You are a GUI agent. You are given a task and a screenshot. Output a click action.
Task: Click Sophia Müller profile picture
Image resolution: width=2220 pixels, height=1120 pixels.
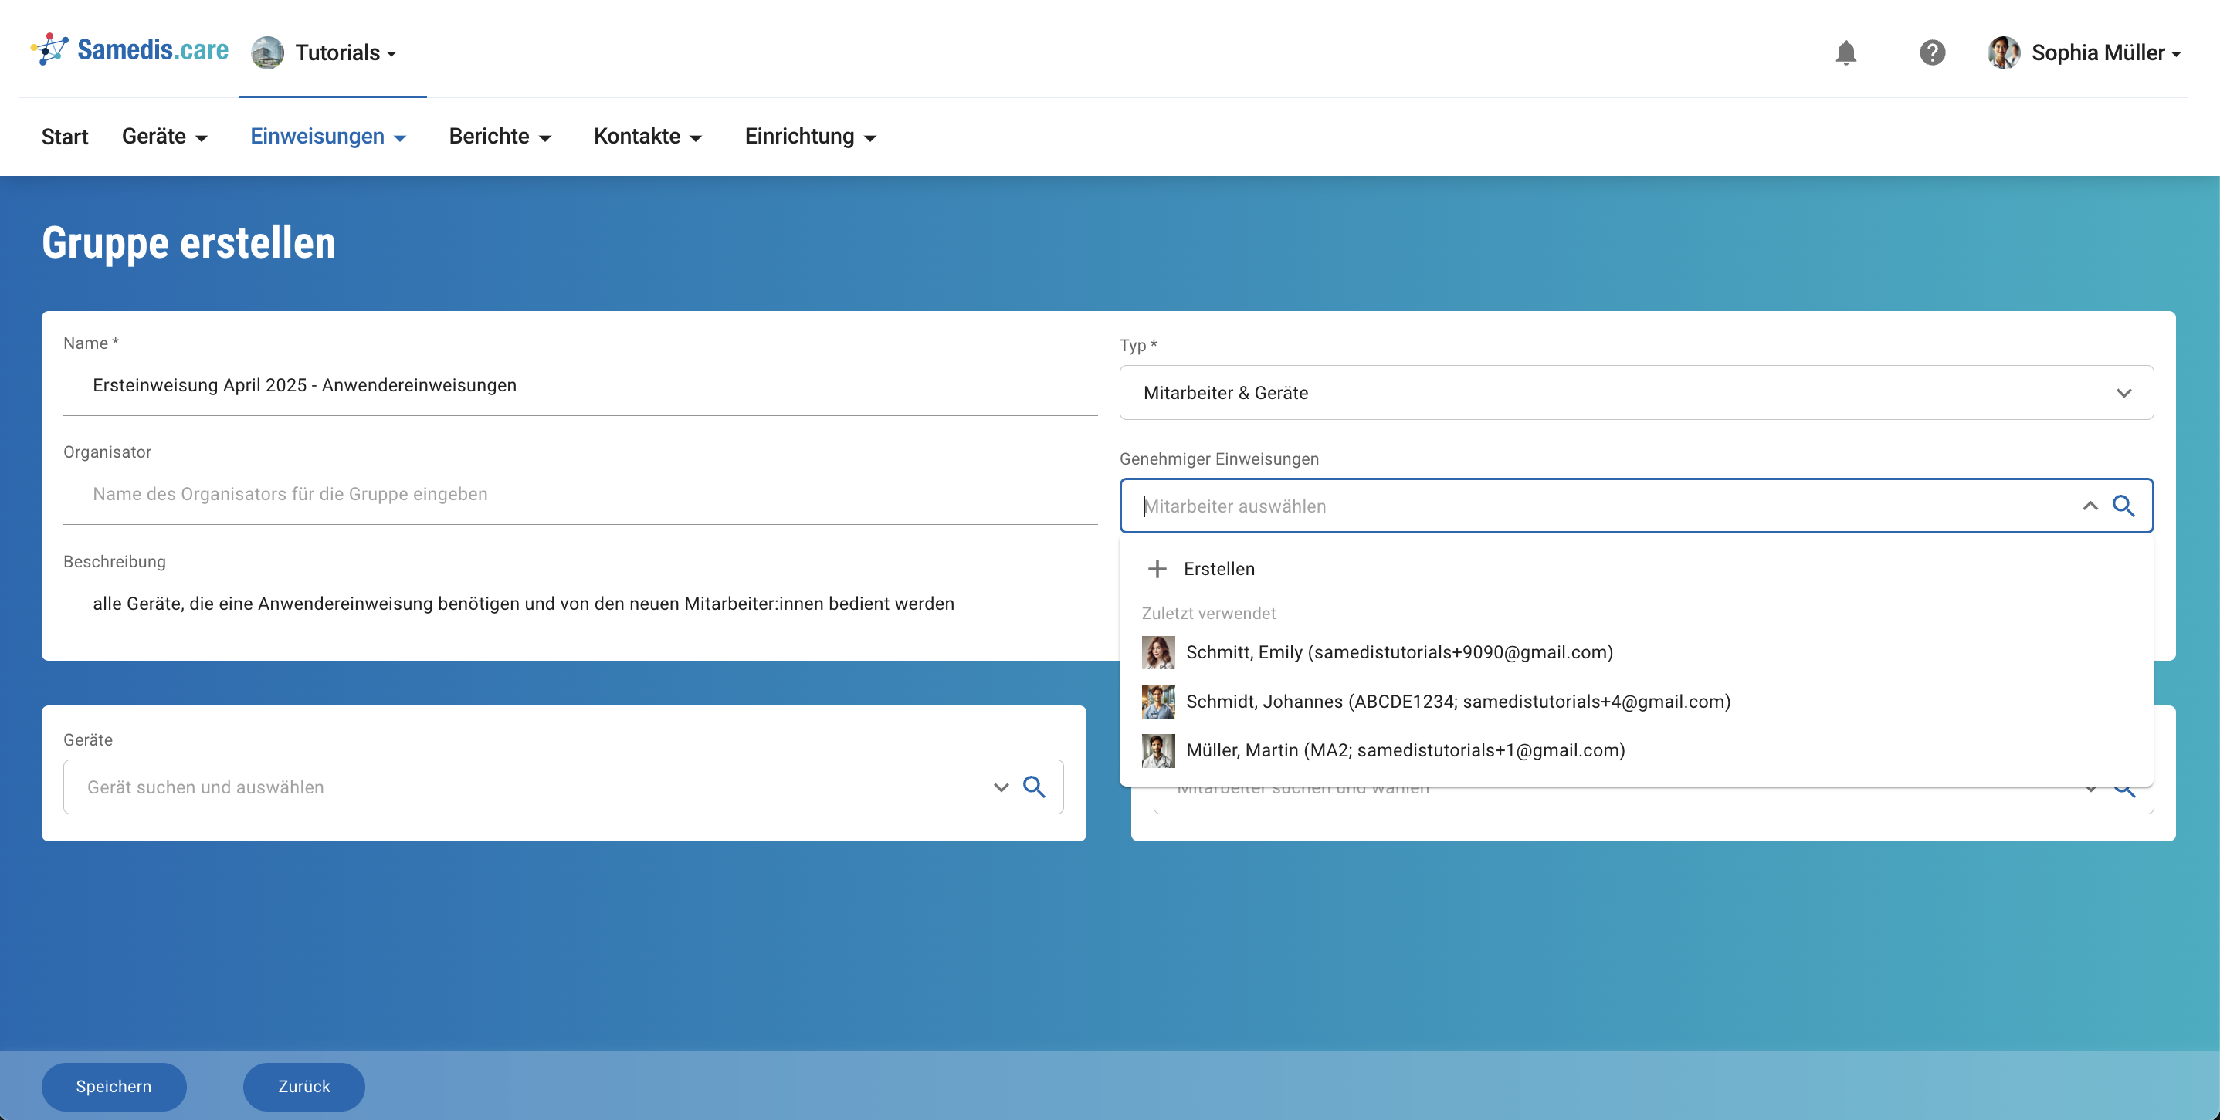tap(2003, 53)
